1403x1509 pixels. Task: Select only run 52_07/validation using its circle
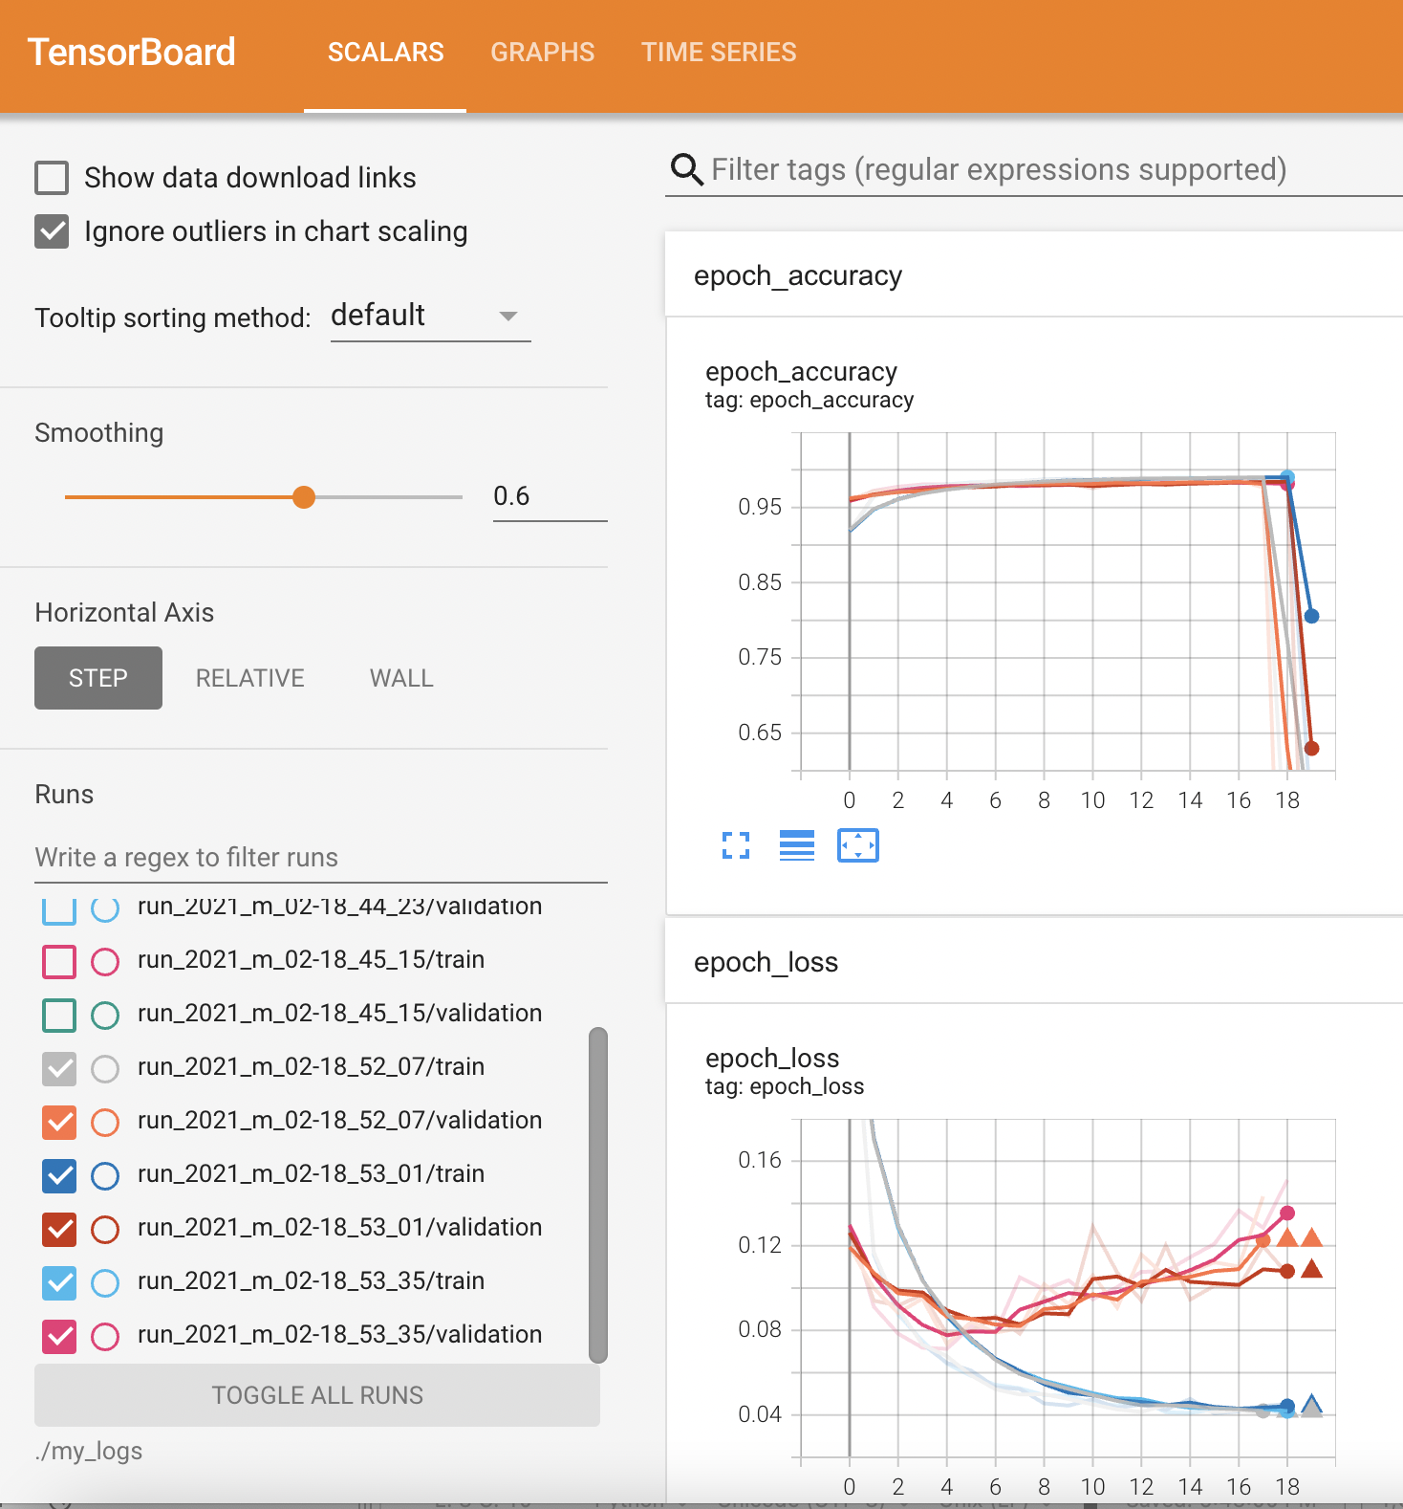[105, 1121]
